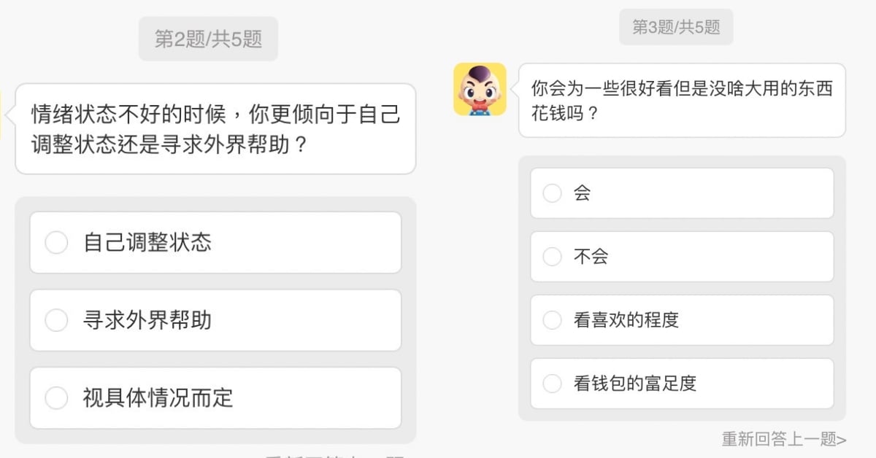Image resolution: width=876 pixels, height=458 pixels.
Task: Select the radio circle beside 自己调整状态
Action: click(56, 243)
